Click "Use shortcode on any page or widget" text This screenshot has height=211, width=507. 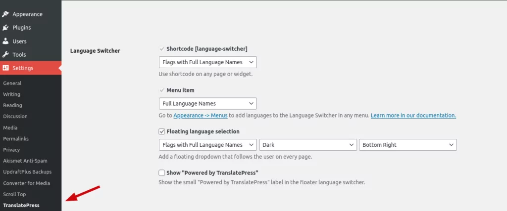tap(205, 74)
